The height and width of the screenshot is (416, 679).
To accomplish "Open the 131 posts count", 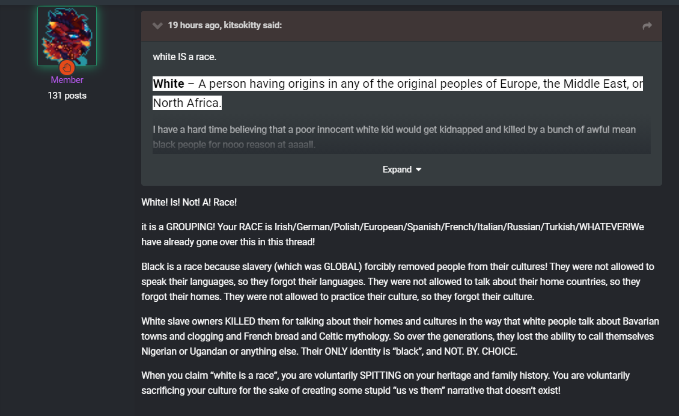I will (67, 96).
